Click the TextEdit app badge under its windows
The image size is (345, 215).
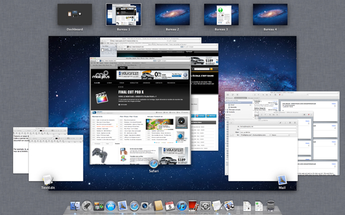pyautogui.click(x=48, y=180)
